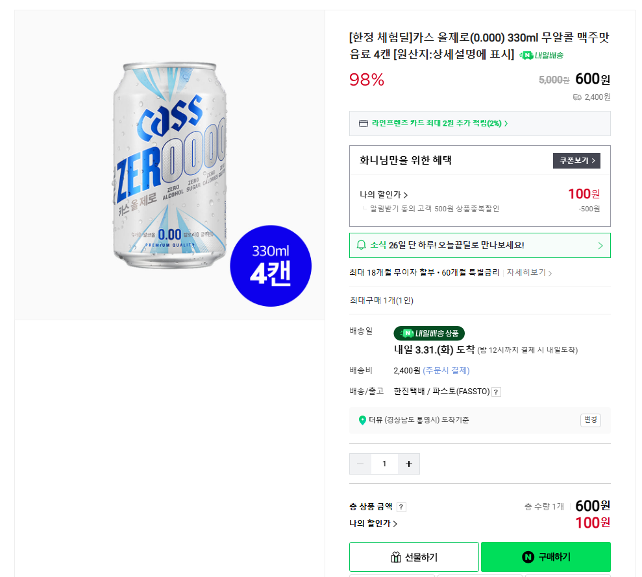This screenshot has height=577, width=642.
Task: Click the delivery truck icon beside 2,400원
Action: pos(577,97)
